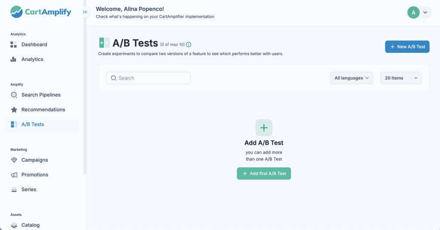Click the Recommendations star icon

[x=14, y=109]
